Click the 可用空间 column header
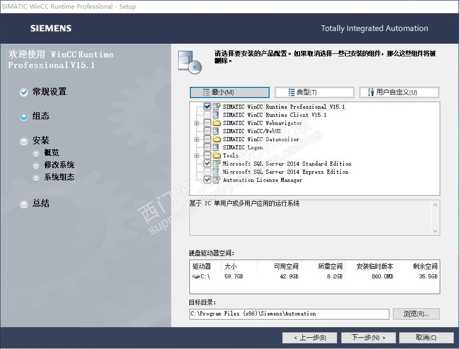The height and width of the screenshot is (349, 459). point(286,266)
